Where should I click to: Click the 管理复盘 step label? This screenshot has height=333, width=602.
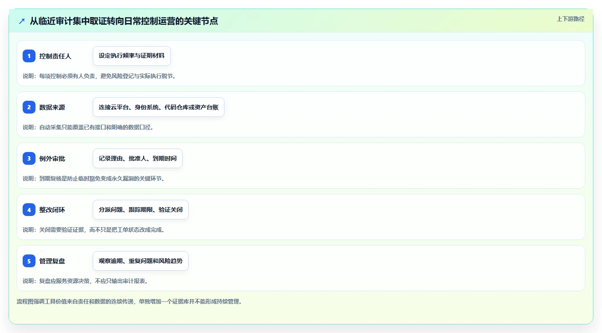52,261
